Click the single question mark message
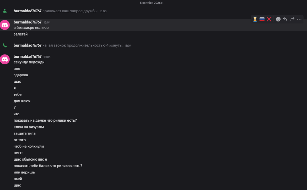The width and height of the screenshot is (307, 190). tap(15, 108)
